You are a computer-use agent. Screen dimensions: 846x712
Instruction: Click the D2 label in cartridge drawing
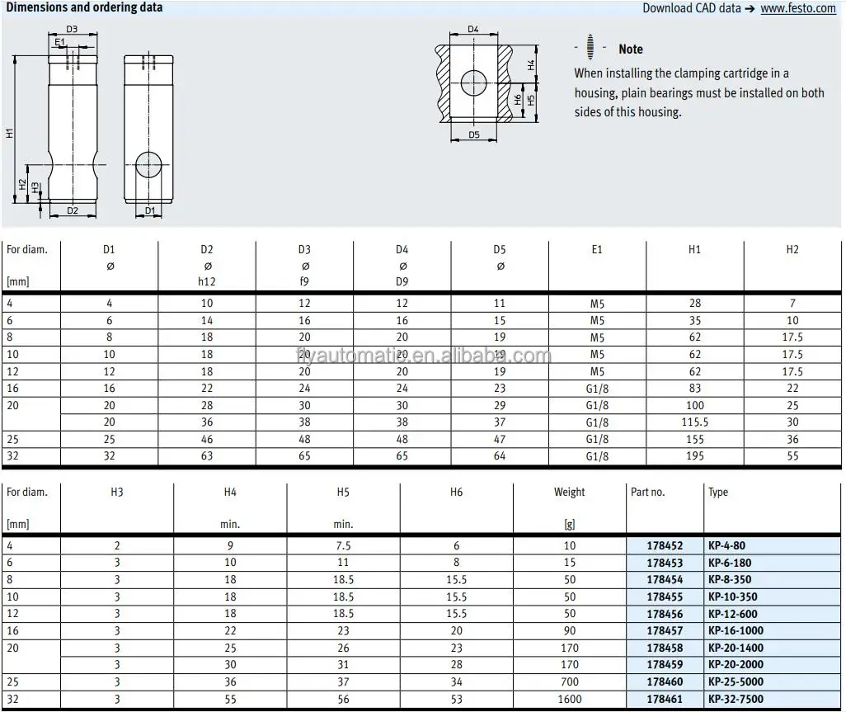click(x=73, y=211)
